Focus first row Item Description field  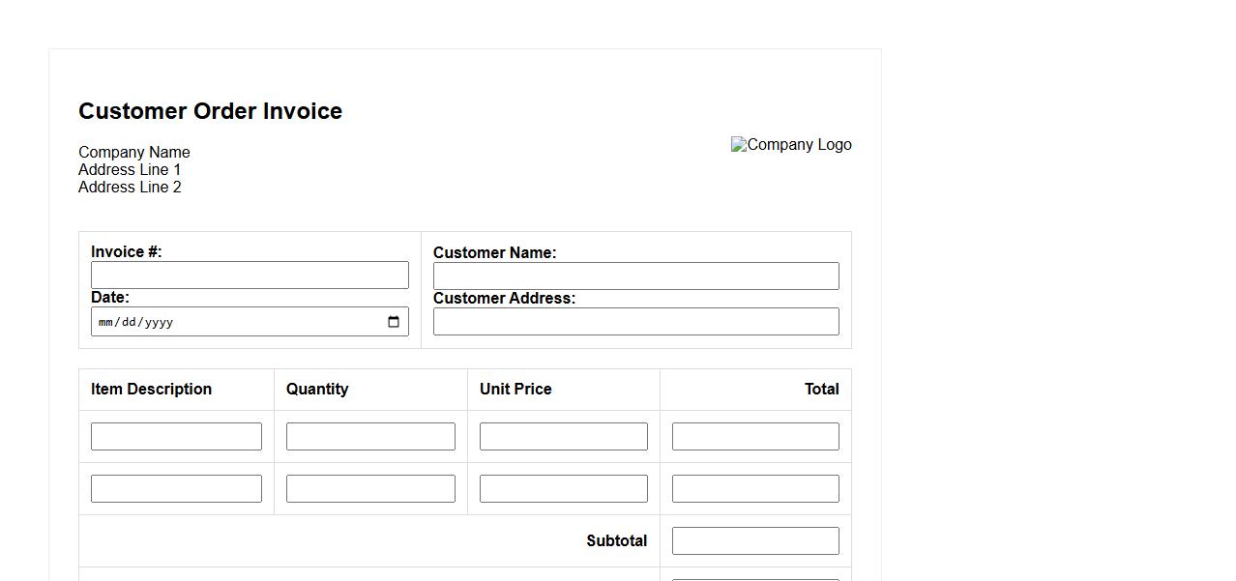point(176,437)
